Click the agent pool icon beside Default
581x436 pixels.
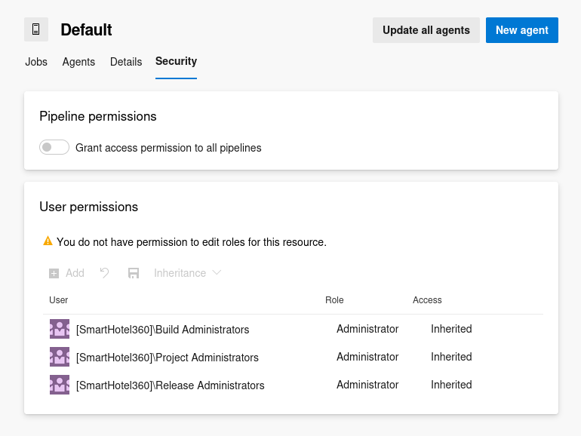coord(36,29)
